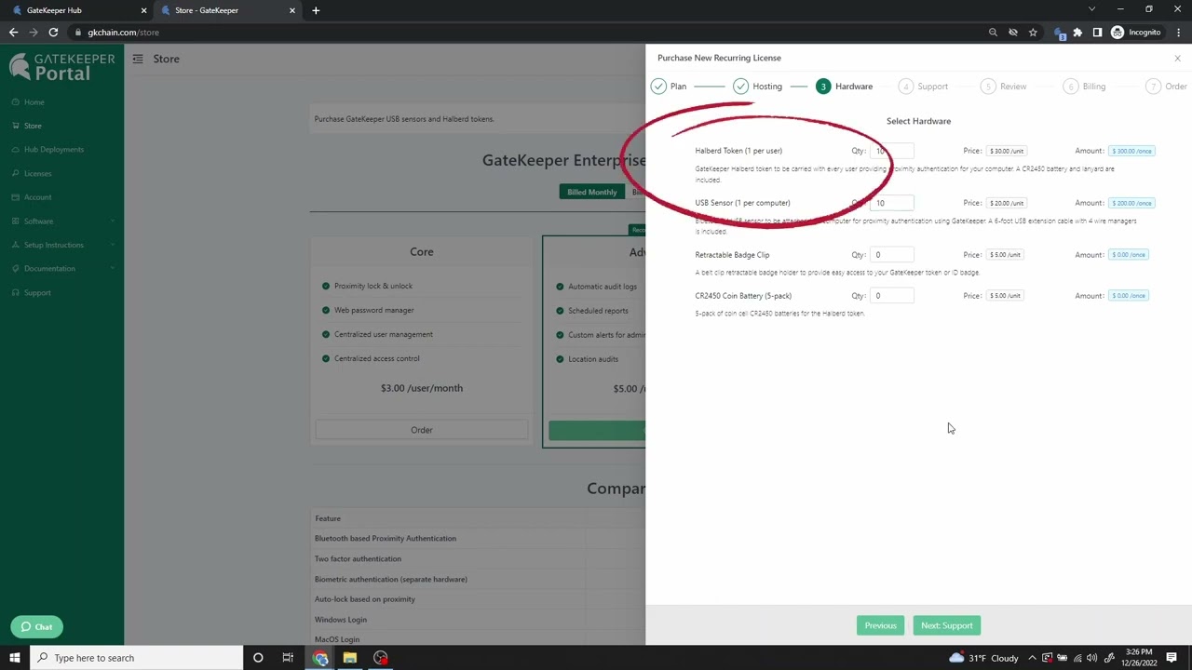Open Windows Start menu
The image size is (1192, 670).
click(15, 658)
